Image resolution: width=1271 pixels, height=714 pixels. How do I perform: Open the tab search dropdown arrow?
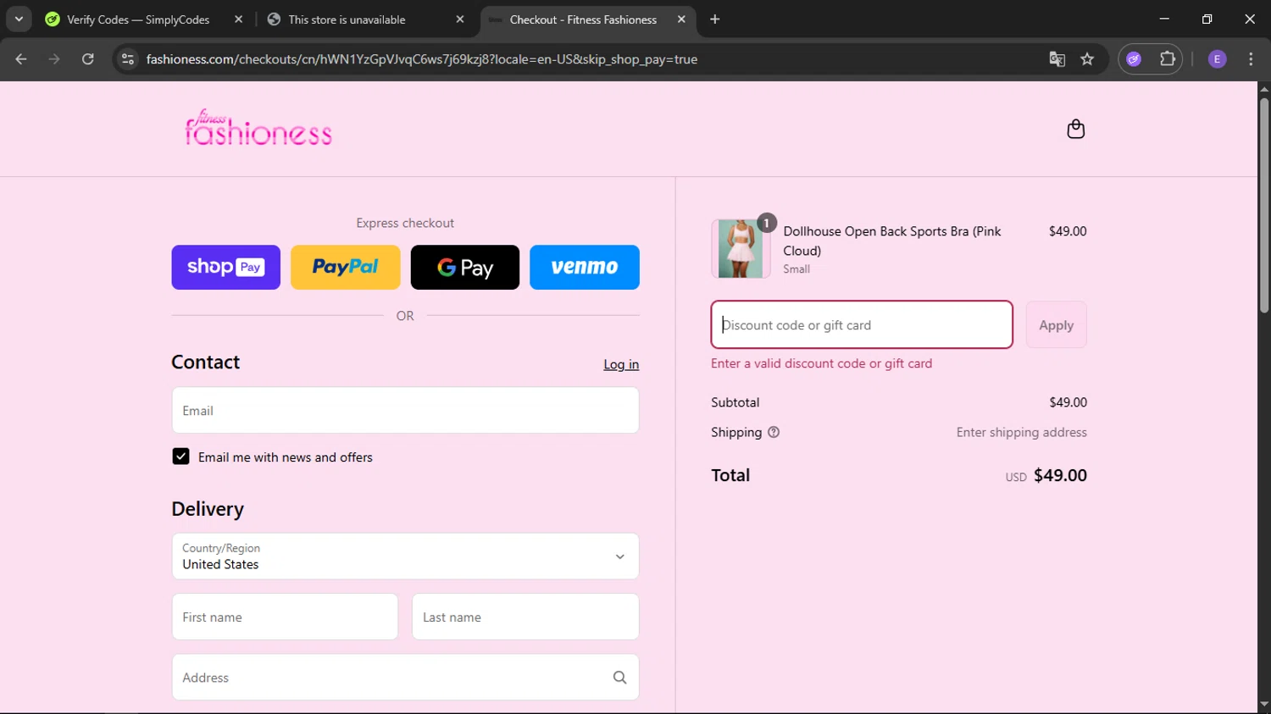(19, 19)
